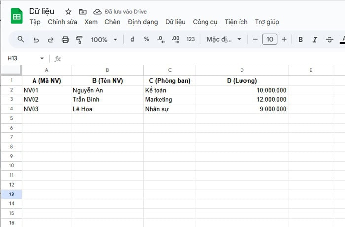Click the Google Sheets home logo
Image resolution: width=345 pixels, height=227 pixels.
click(17, 16)
